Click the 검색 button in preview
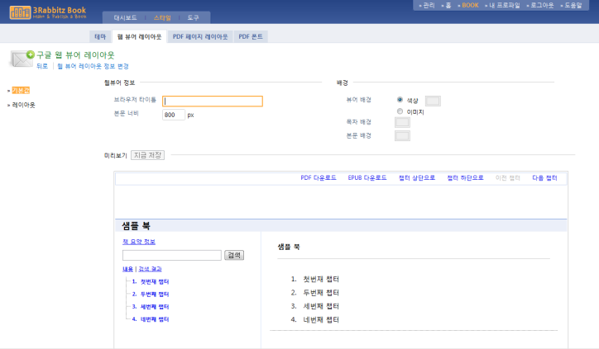Screen dimensions: 599x349 click(234, 255)
